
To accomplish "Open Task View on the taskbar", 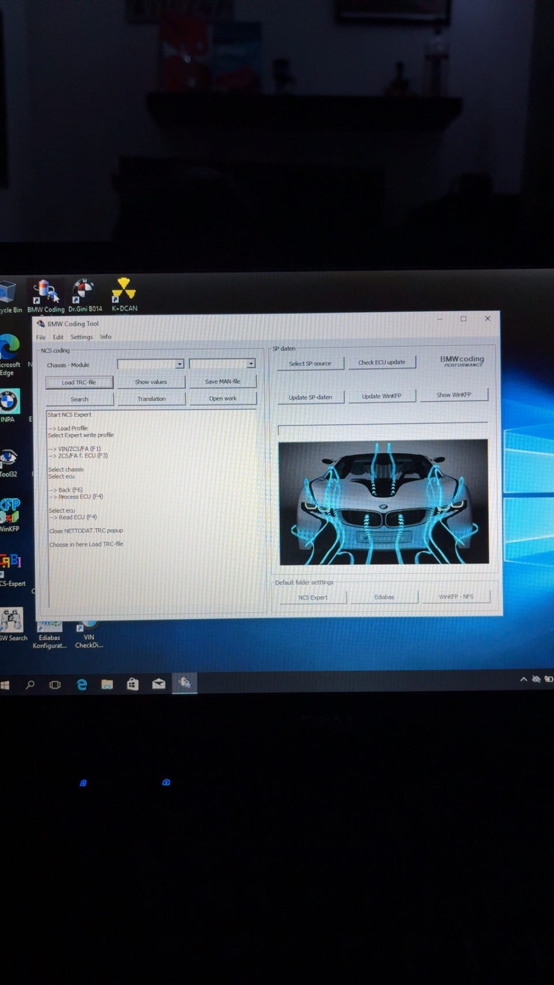I will (55, 684).
